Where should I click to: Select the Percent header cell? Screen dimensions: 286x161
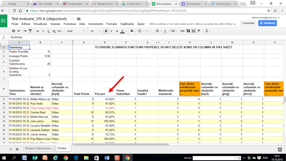105,89
